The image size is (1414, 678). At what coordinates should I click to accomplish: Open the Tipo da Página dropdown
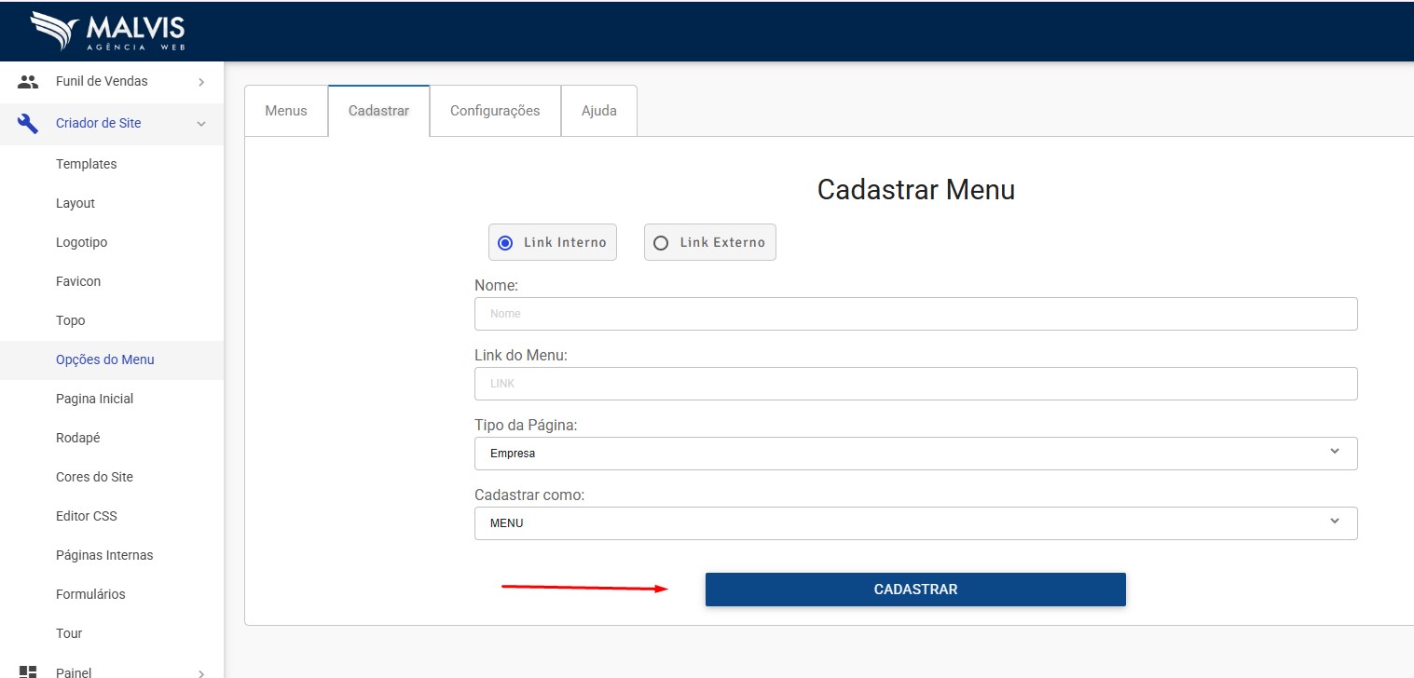[x=915, y=454]
